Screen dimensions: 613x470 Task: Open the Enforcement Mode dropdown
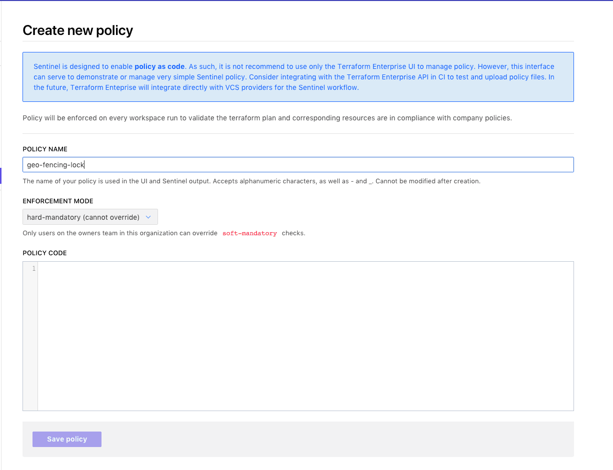click(x=90, y=217)
